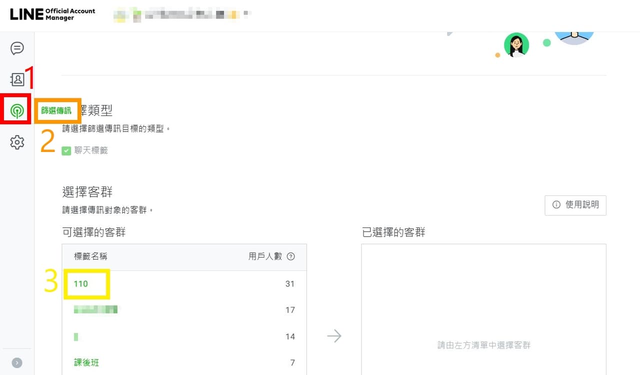The width and height of the screenshot is (640, 375).
Task: Click the 已選擇的客群 heading text
Action: click(393, 232)
